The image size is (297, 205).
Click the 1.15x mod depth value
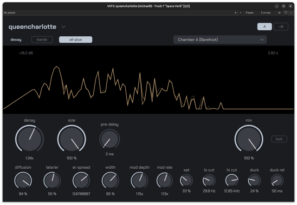click(139, 194)
